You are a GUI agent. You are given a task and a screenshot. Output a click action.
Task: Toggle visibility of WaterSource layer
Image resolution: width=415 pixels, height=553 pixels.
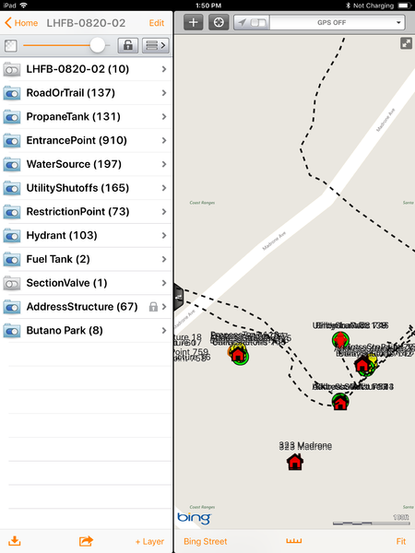coord(12,164)
